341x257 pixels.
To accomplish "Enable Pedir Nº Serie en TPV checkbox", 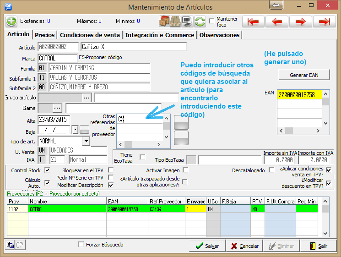I will pos(111,177).
